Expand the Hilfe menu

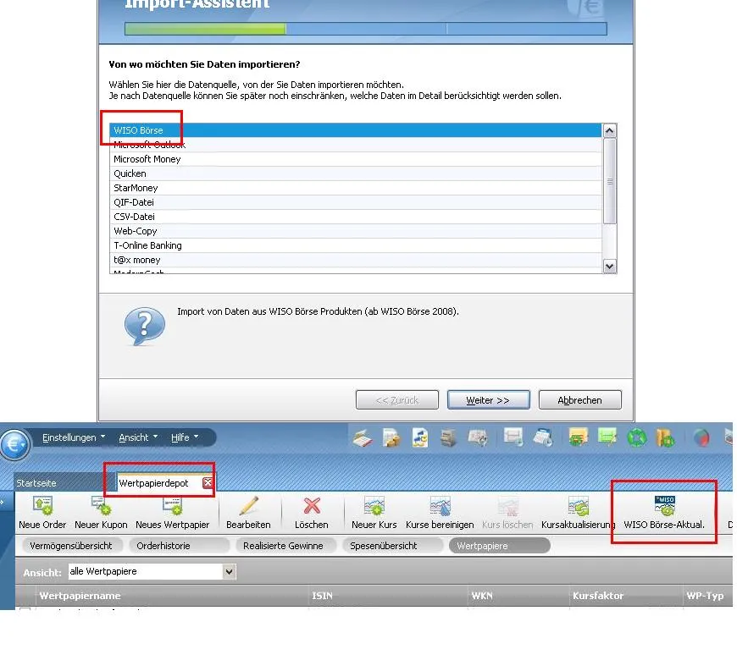click(x=185, y=437)
